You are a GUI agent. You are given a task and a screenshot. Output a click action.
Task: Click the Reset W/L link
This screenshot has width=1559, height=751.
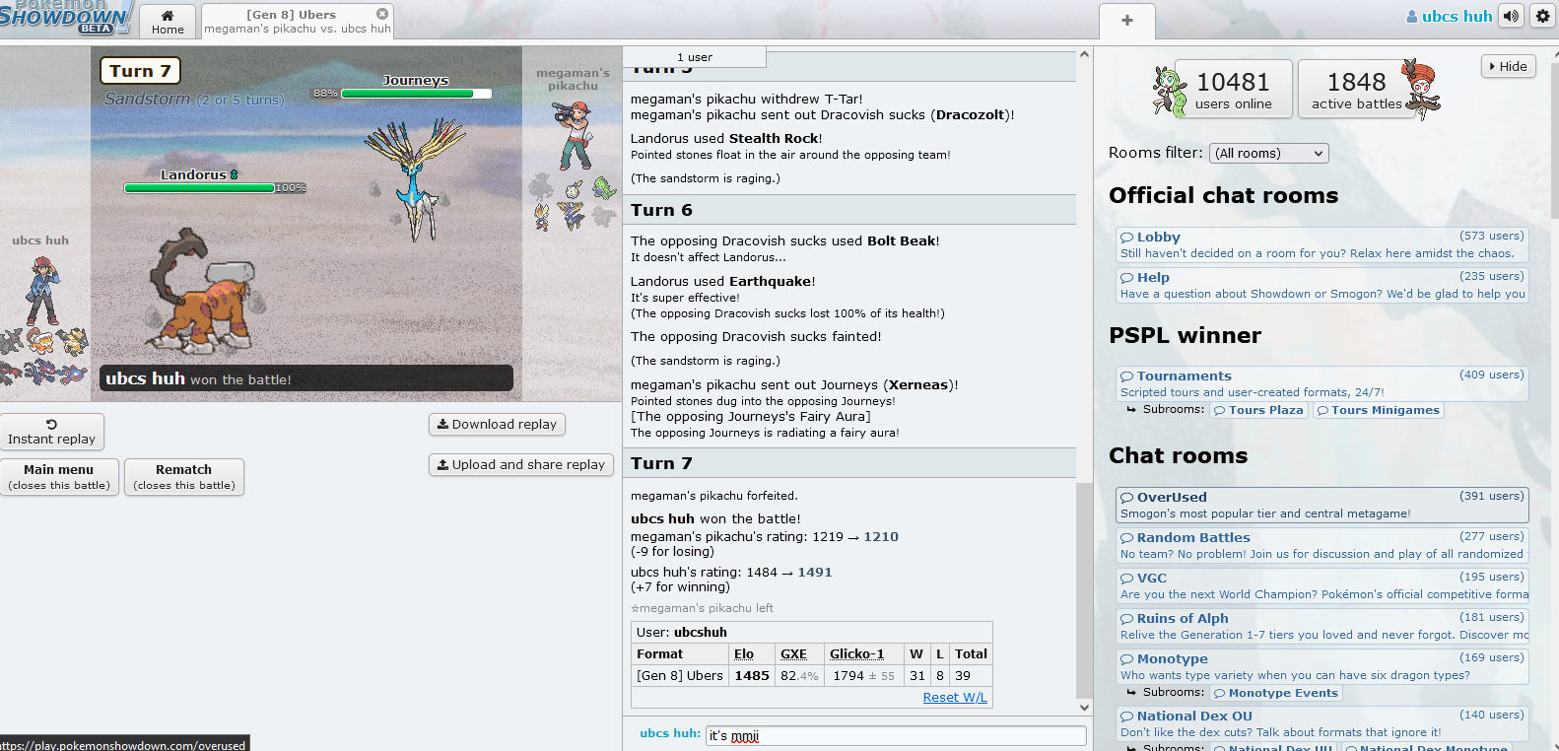tap(954, 697)
